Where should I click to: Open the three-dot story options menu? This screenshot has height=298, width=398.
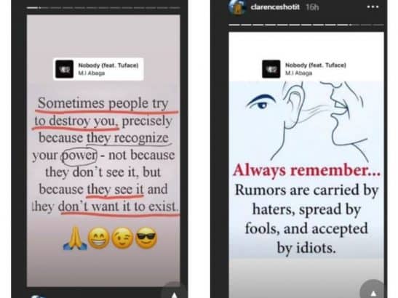[373, 7]
